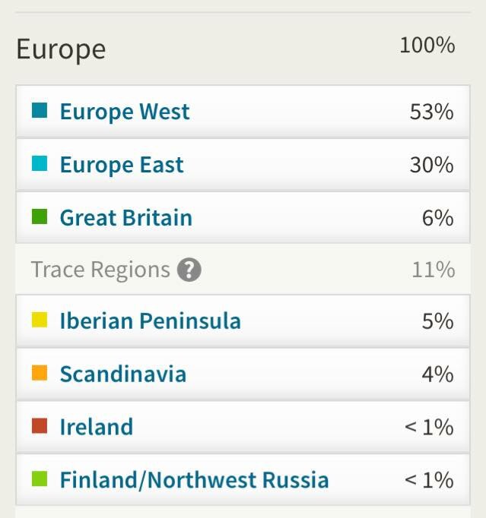Click the orange Scandinavia swatch

(40, 373)
